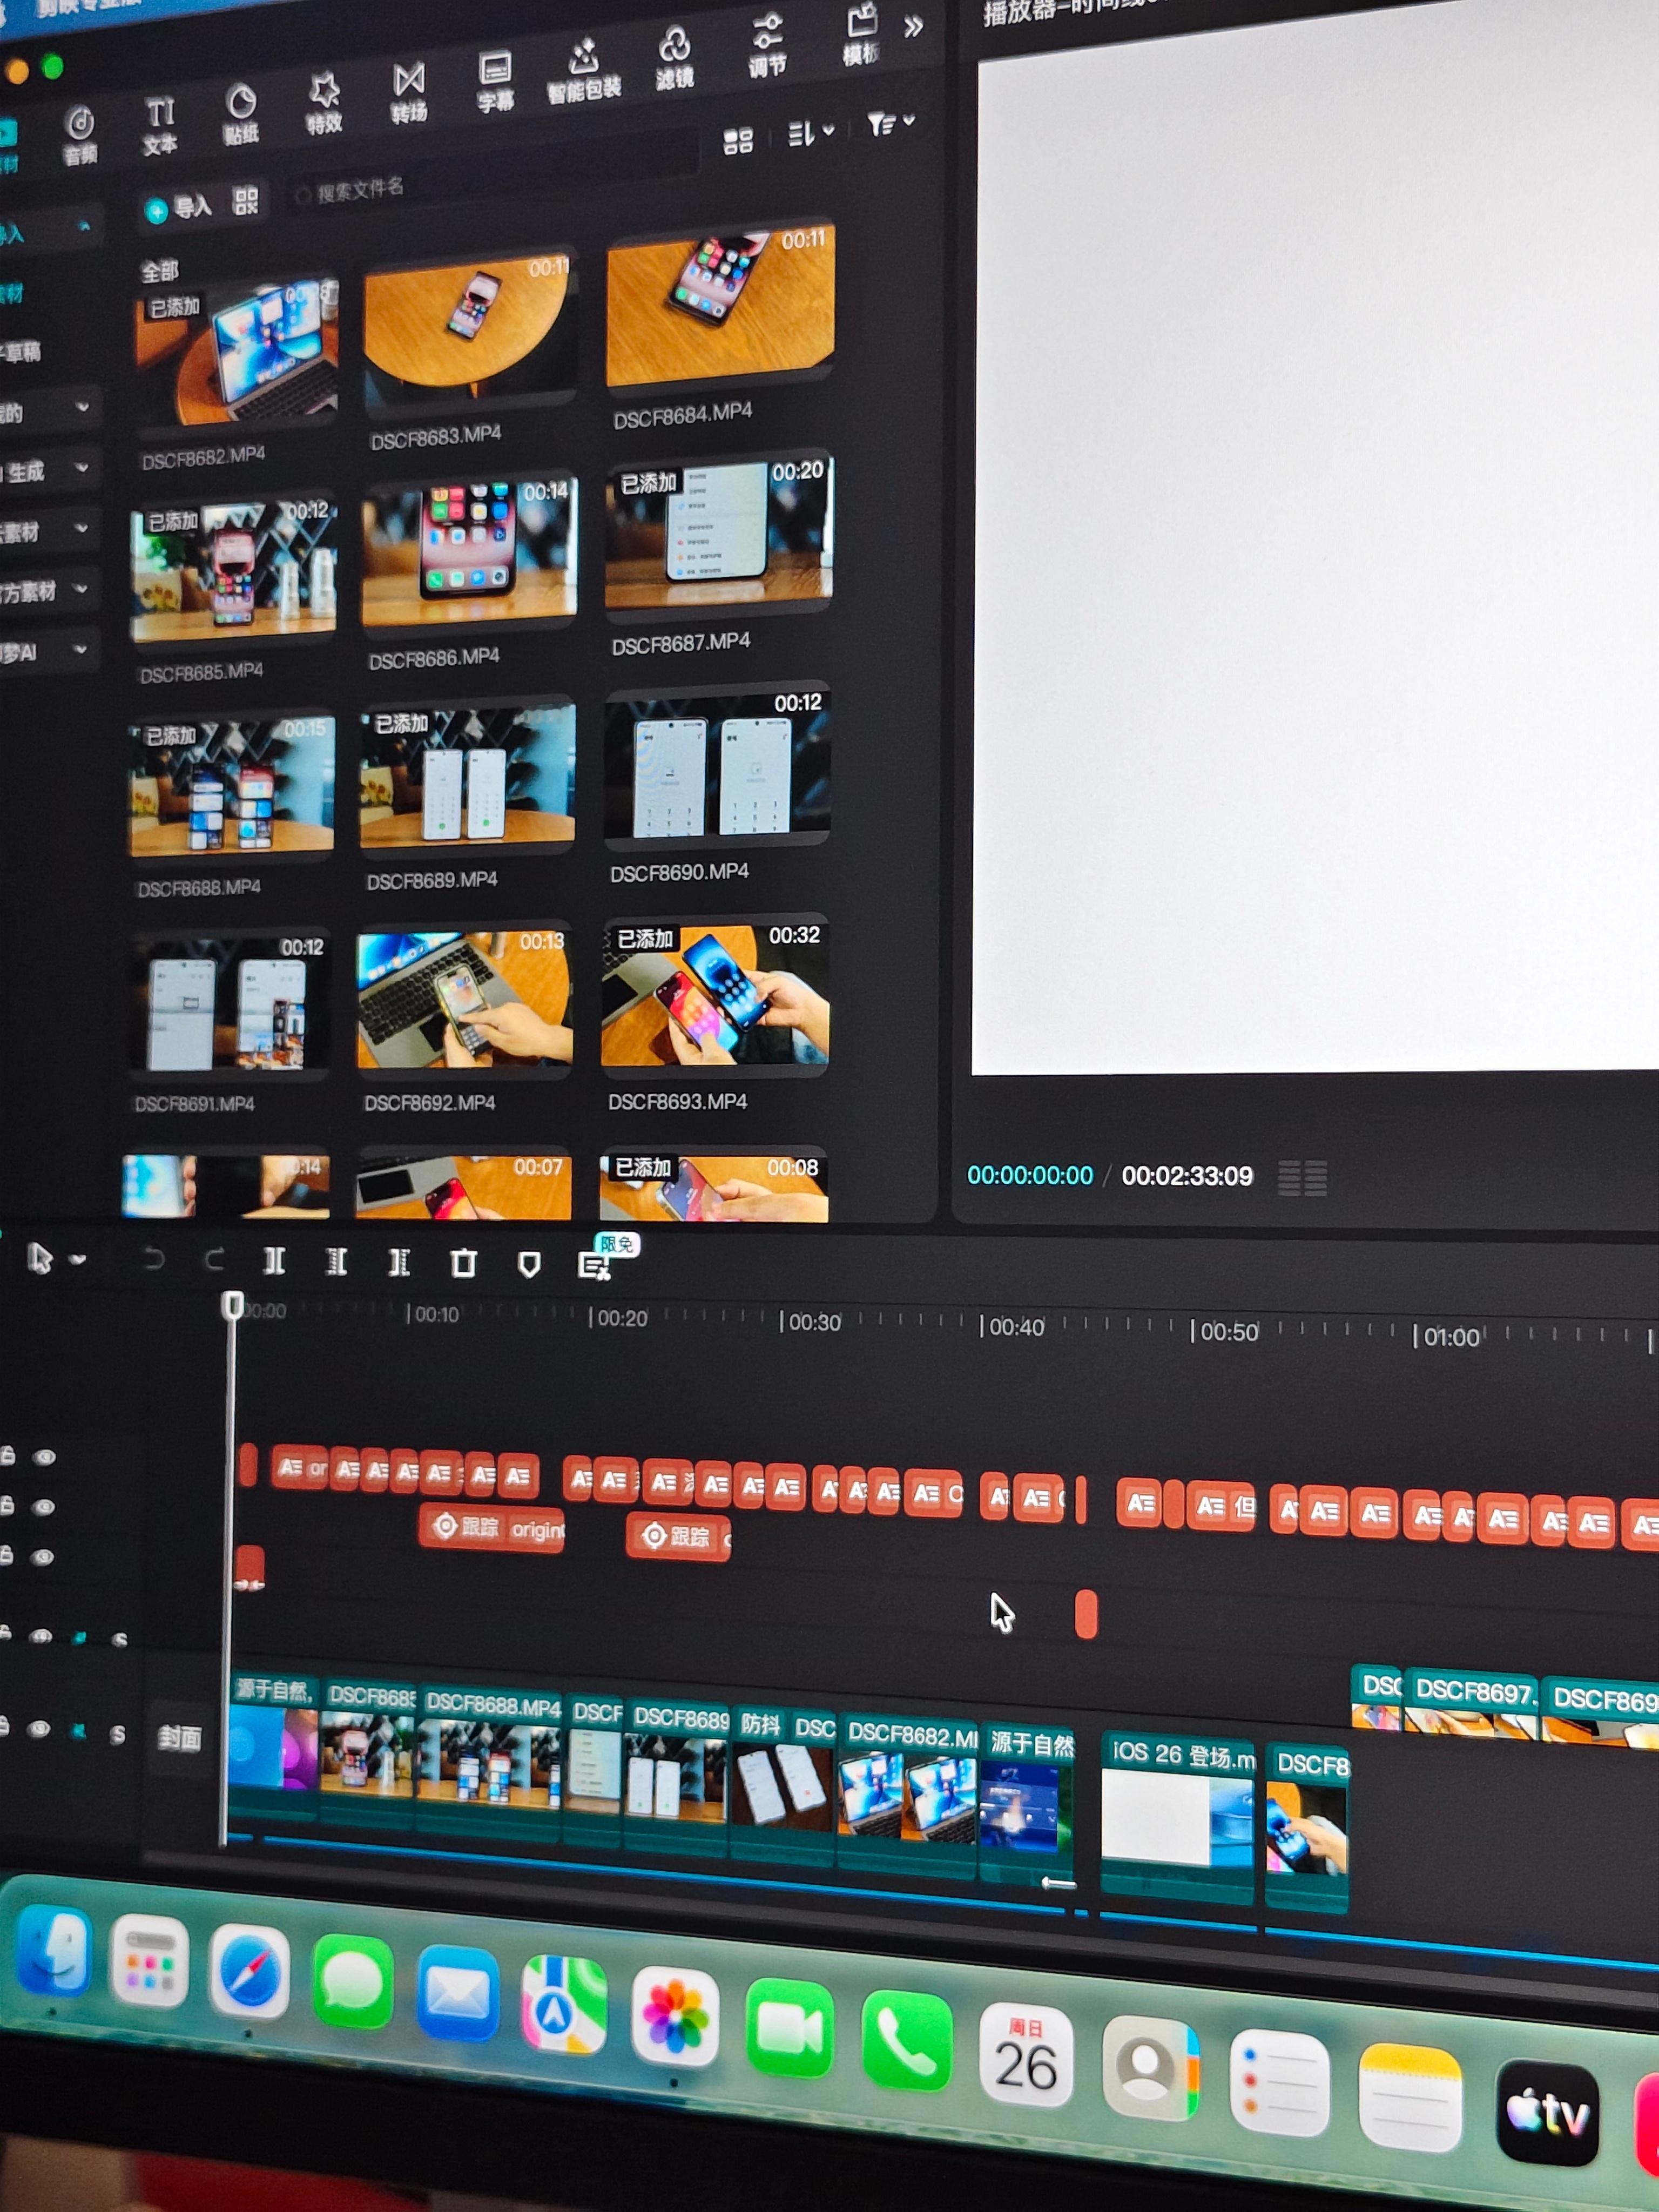The height and width of the screenshot is (2212, 1659).
Task: Click the delete trash icon in timeline toolbar
Action: tap(463, 1263)
